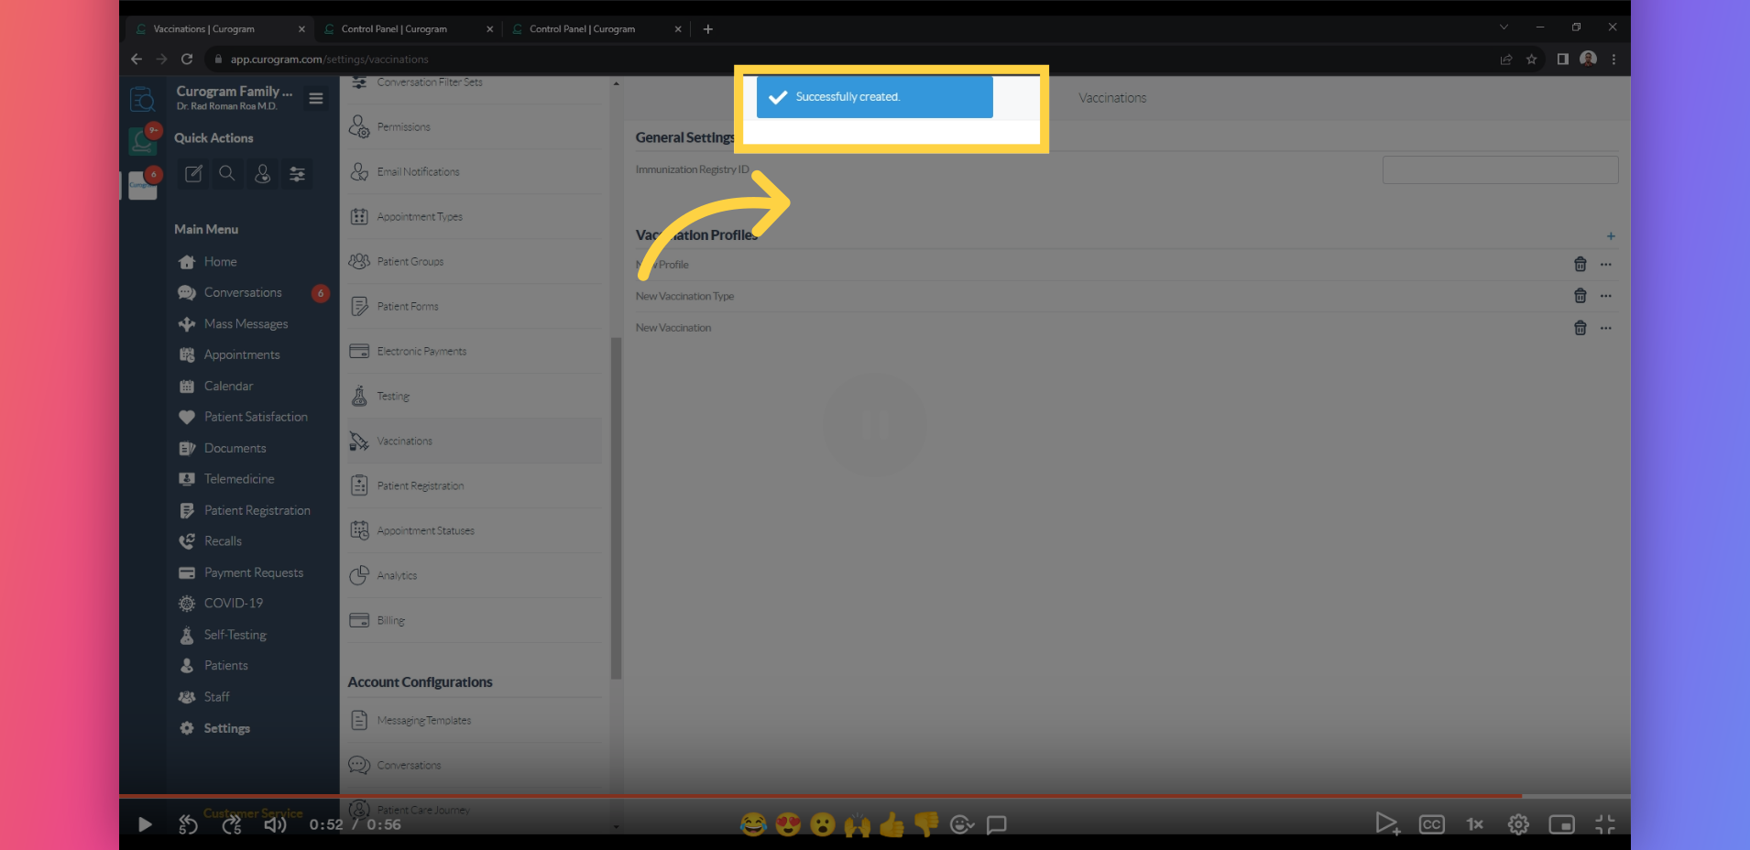Viewport: 1750px width, 850px height.
Task: Bookmark this page with star
Action: (1531, 60)
